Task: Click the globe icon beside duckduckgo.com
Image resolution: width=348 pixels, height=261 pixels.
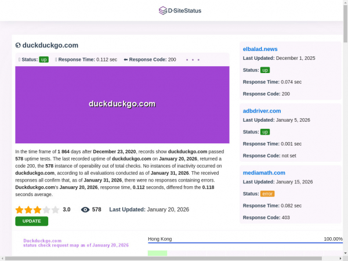Action: pos(18,45)
